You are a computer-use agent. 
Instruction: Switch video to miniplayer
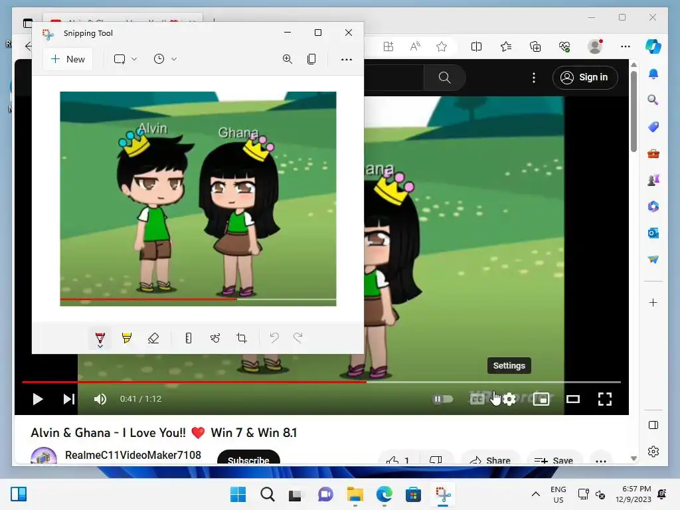[x=541, y=399]
